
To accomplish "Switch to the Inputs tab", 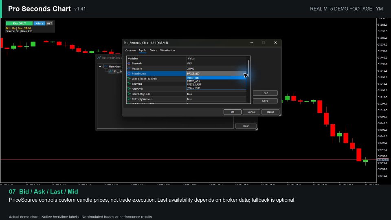I will pos(143,51).
